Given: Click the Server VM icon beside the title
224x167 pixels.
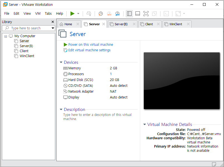Looking at the screenshot, I should pyautogui.click(x=62, y=34).
